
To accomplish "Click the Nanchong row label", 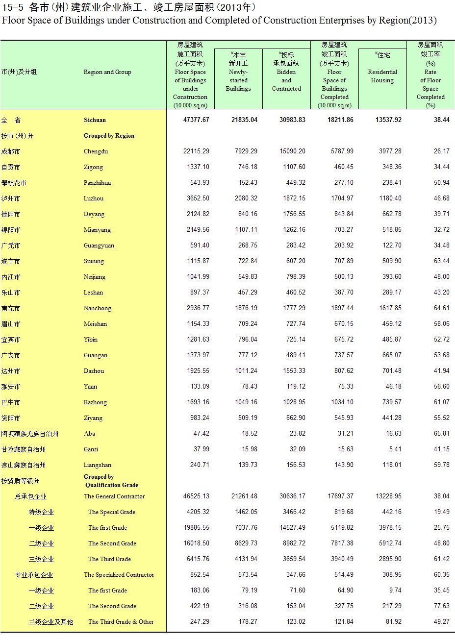I will 97,308.
